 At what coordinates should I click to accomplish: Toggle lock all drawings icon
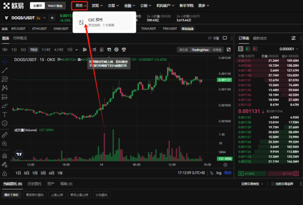point(4,173)
